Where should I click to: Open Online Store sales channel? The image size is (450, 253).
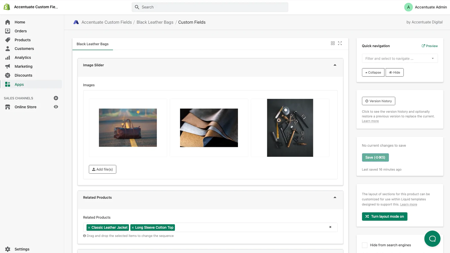(x=26, y=107)
